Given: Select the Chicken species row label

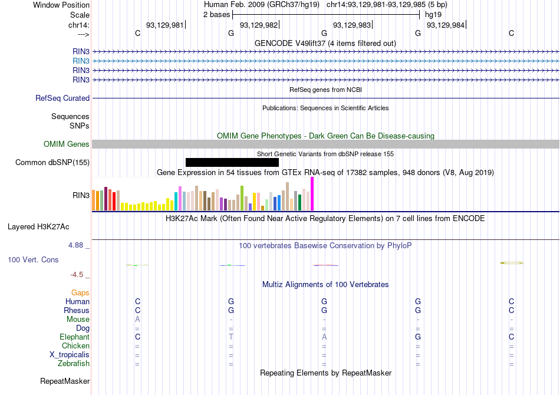Looking at the screenshot, I should click(75, 345).
